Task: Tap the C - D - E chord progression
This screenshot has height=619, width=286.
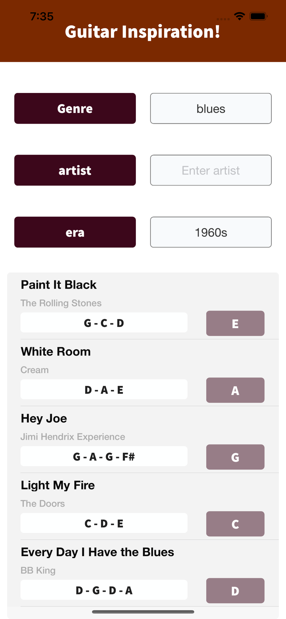Action: [104, 523]
